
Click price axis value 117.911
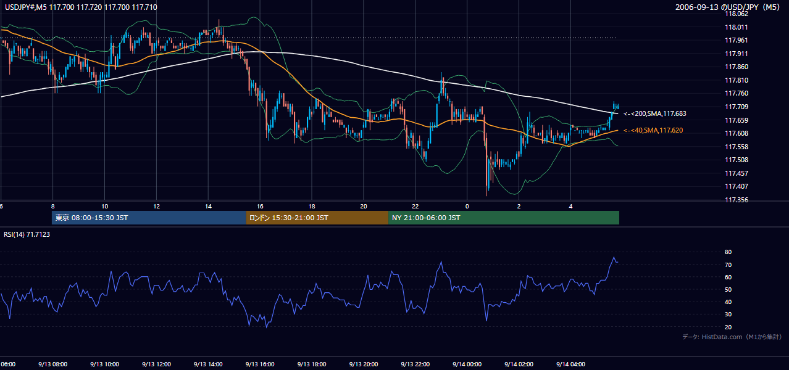[x=737, y=54]
